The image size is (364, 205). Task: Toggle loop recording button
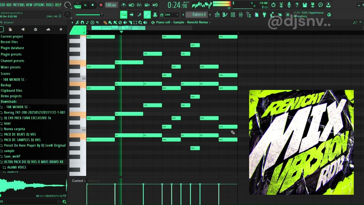click(155, 5)
